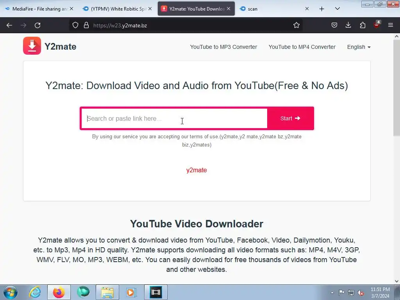Close the scan tab
Viewport: 400px width, 300px height.
pyautogui.click(x=307, y=9)
